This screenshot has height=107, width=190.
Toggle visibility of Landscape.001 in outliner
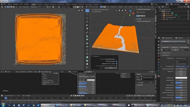(188, 15)
